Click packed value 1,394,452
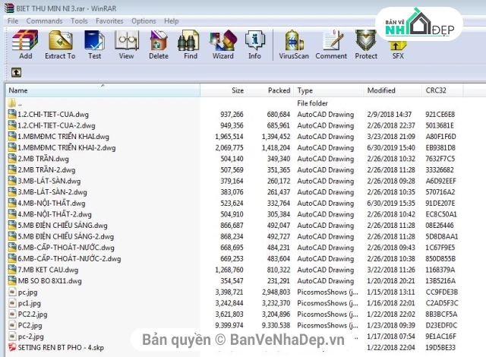 pyautogui.click(x=276, y=137)
